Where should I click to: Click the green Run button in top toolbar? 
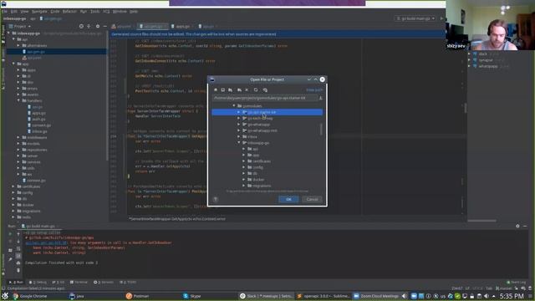pyautogui.click(x=441, y=18)
